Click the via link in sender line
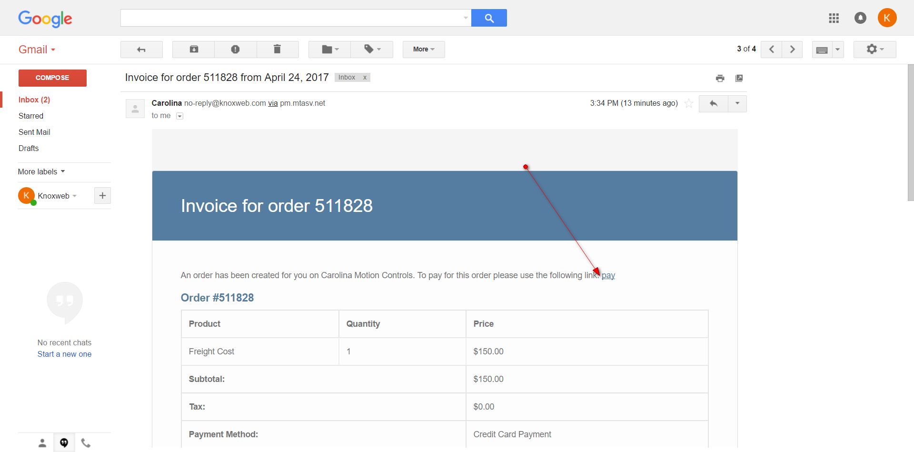 (x=273, y=103)
